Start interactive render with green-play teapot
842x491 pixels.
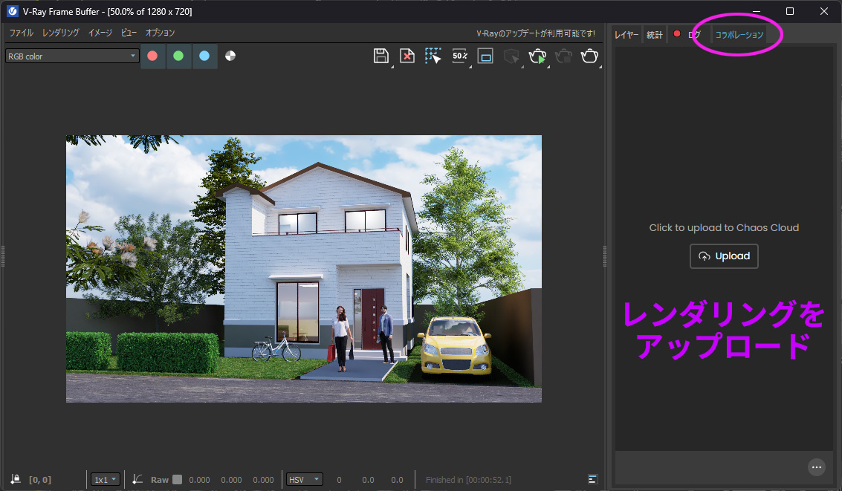point(537,56)
